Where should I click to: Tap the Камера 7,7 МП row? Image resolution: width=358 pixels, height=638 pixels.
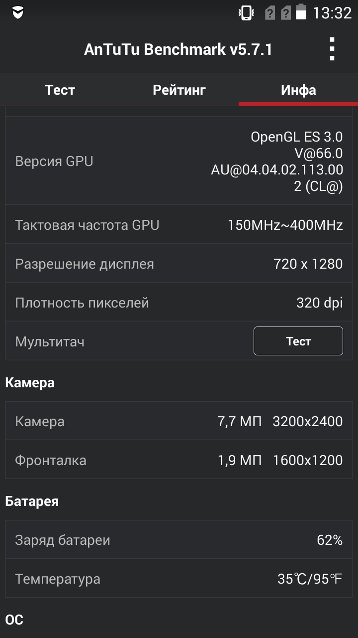tap(179, 421)
